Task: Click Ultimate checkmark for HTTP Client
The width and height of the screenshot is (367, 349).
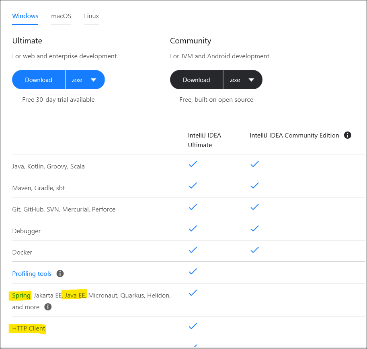Action: tap(193, 326)
